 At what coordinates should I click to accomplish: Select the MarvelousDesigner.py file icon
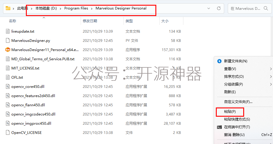pyautogui.click(x=8, y=40)
